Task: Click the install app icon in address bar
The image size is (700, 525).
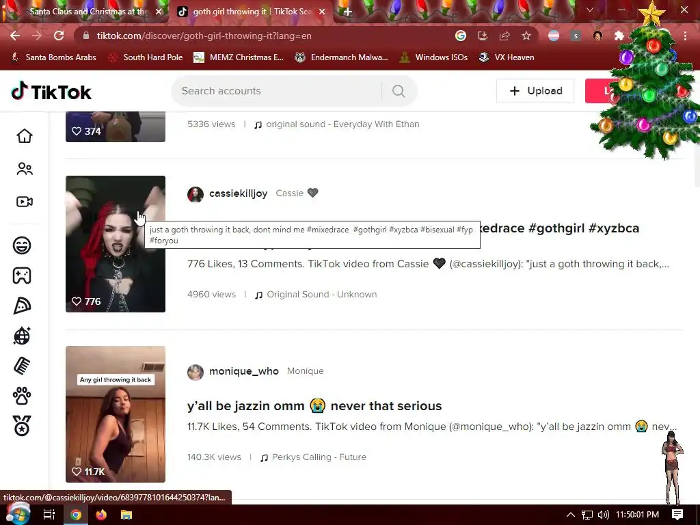Action: [483, 36]
